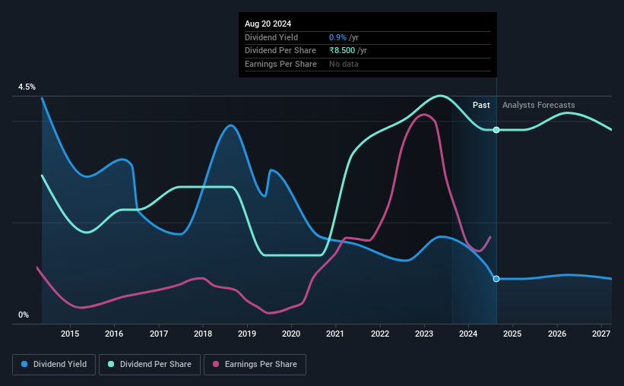Click the Dividend Yield 0.9% tooltip value
The height and width of the screenshot is (386, 624).
pos(337,37)
